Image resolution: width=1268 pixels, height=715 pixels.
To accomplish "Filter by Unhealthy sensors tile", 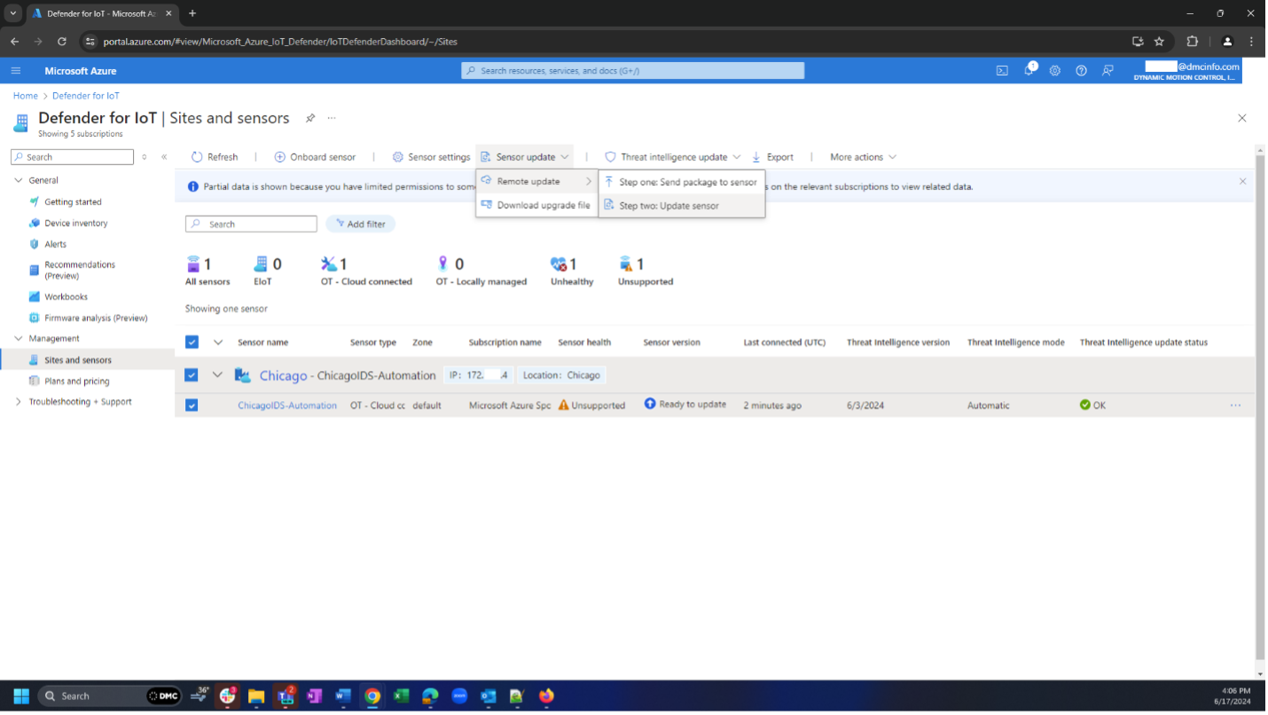I will [572, 271].
